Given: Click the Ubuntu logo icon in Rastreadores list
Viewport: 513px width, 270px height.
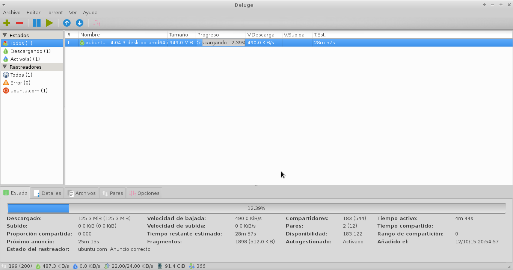Looking at the screenshot, I should (6, 91).
